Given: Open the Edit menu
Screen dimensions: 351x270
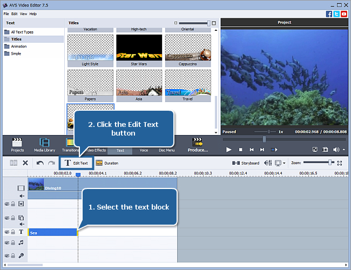Looking at the screenshot, I should [15, 14].
